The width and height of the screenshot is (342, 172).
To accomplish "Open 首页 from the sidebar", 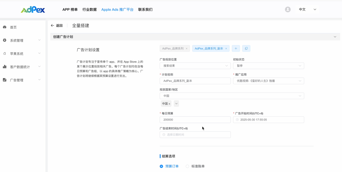I will 13,27.
